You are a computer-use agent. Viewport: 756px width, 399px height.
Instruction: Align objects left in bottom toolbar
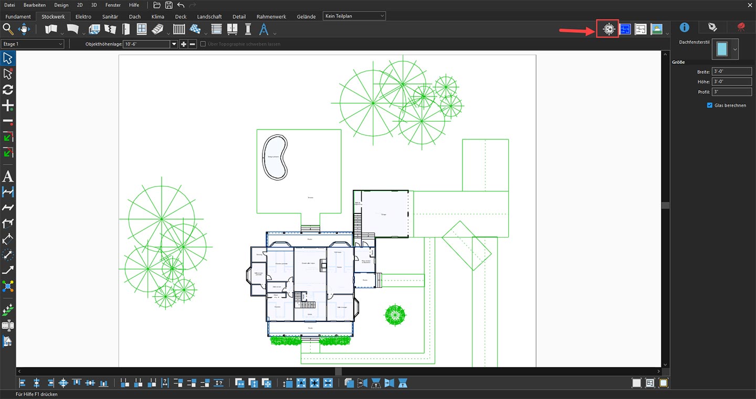tap(23, 383)
